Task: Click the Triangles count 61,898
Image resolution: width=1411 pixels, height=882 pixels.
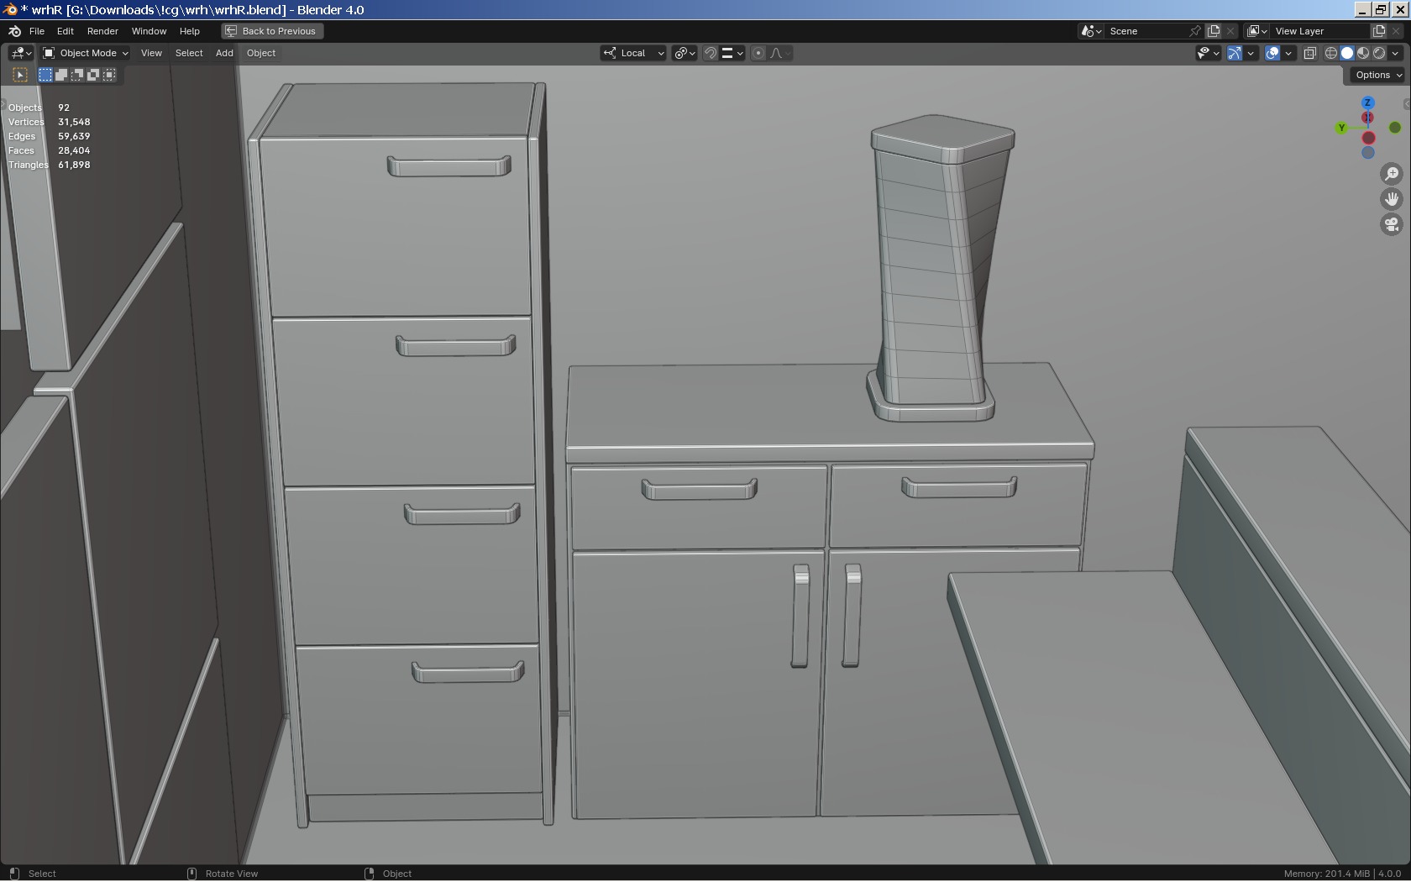Action: [x=74, y=165]
